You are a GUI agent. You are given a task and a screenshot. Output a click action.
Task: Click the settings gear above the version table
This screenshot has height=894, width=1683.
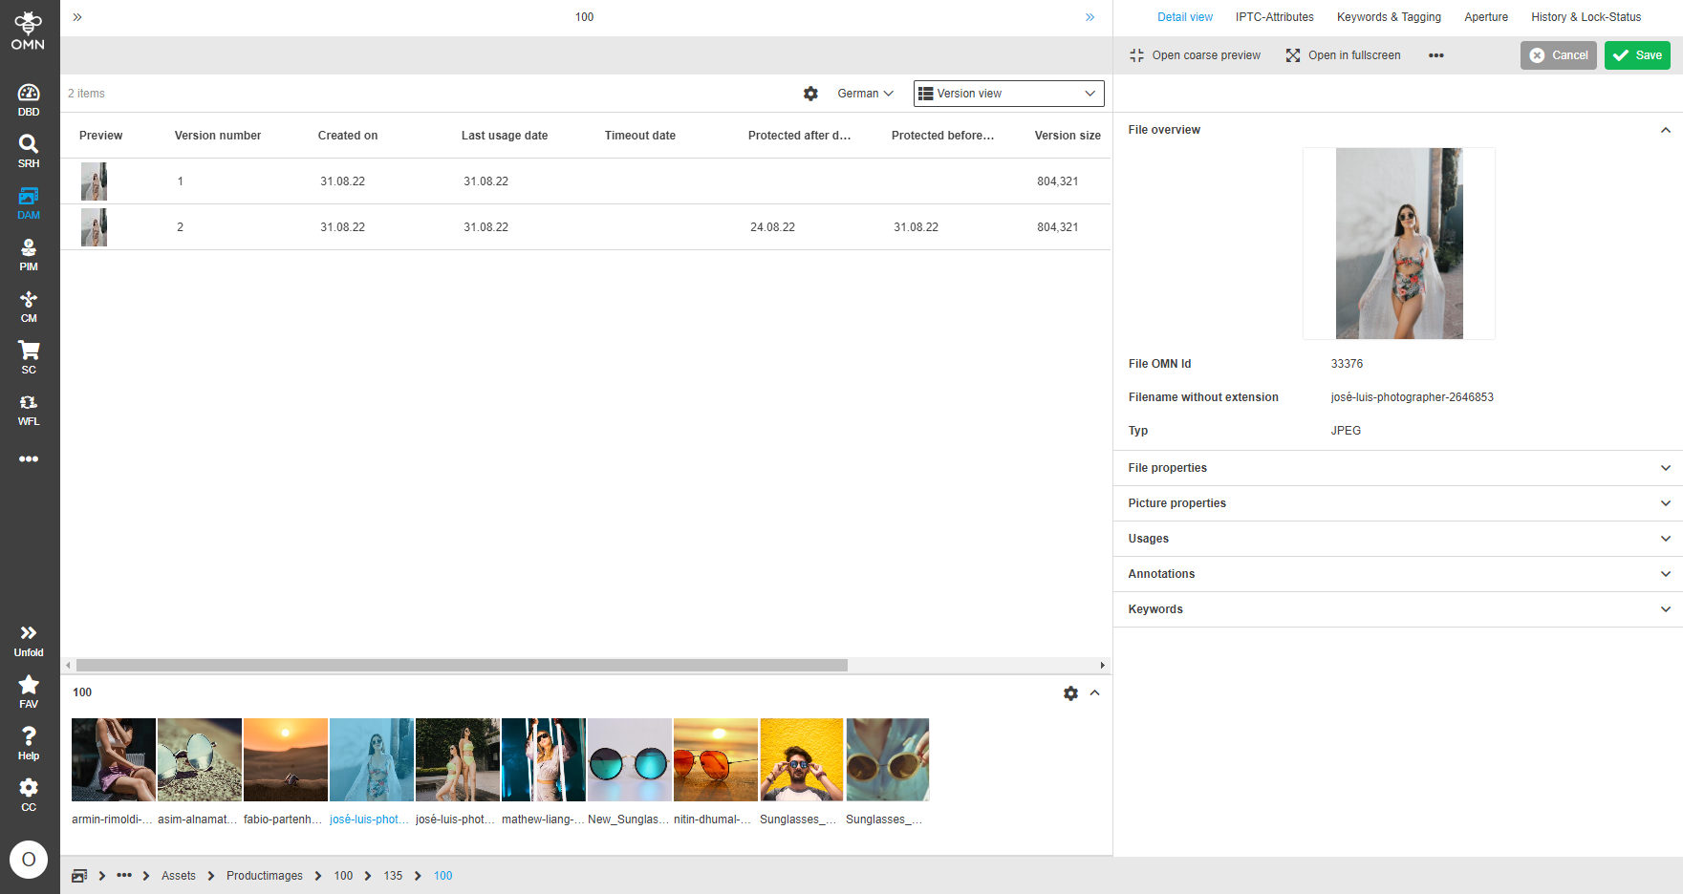(x=810, y=93)
